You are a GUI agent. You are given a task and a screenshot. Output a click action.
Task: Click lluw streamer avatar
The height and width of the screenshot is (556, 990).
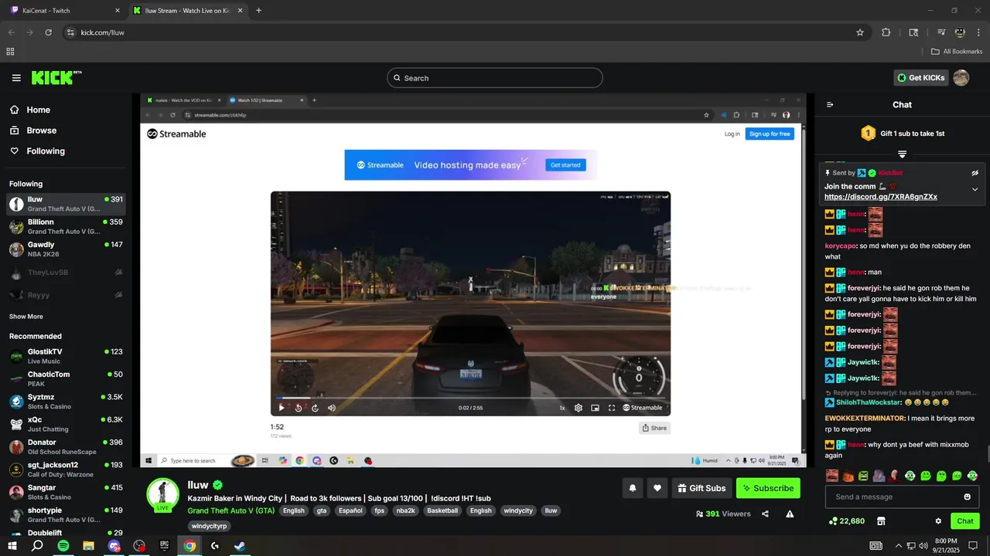pyautogui.click(x=163, y=494)
